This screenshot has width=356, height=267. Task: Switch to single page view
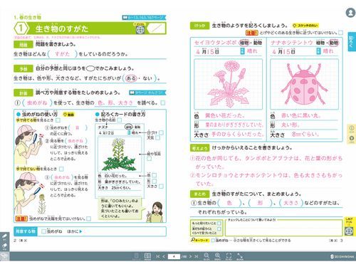coord(137,256)
